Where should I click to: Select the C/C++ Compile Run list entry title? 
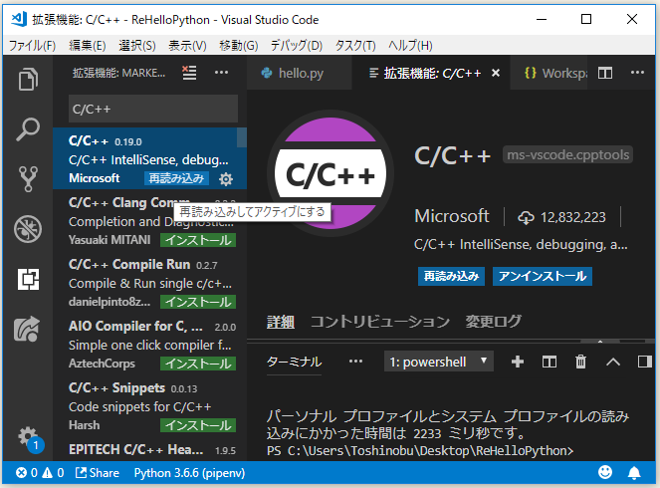pos(129,265)
